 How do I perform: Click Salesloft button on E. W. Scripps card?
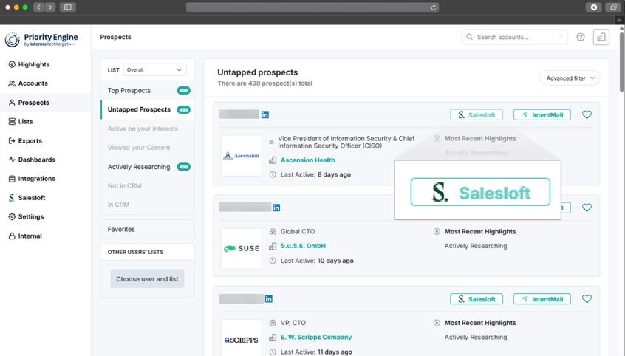pyautogui.click(x=477, y=299)
